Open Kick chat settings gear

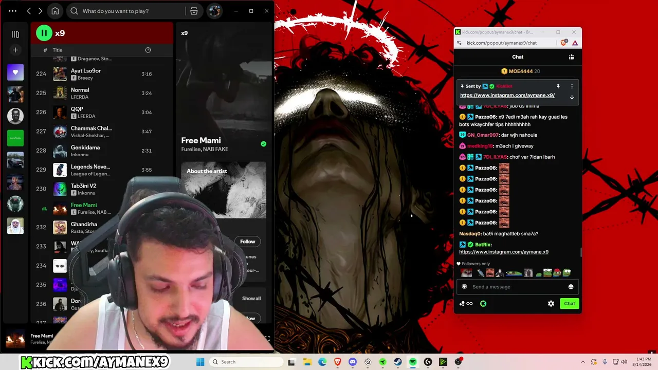click(x=551, y=304)
